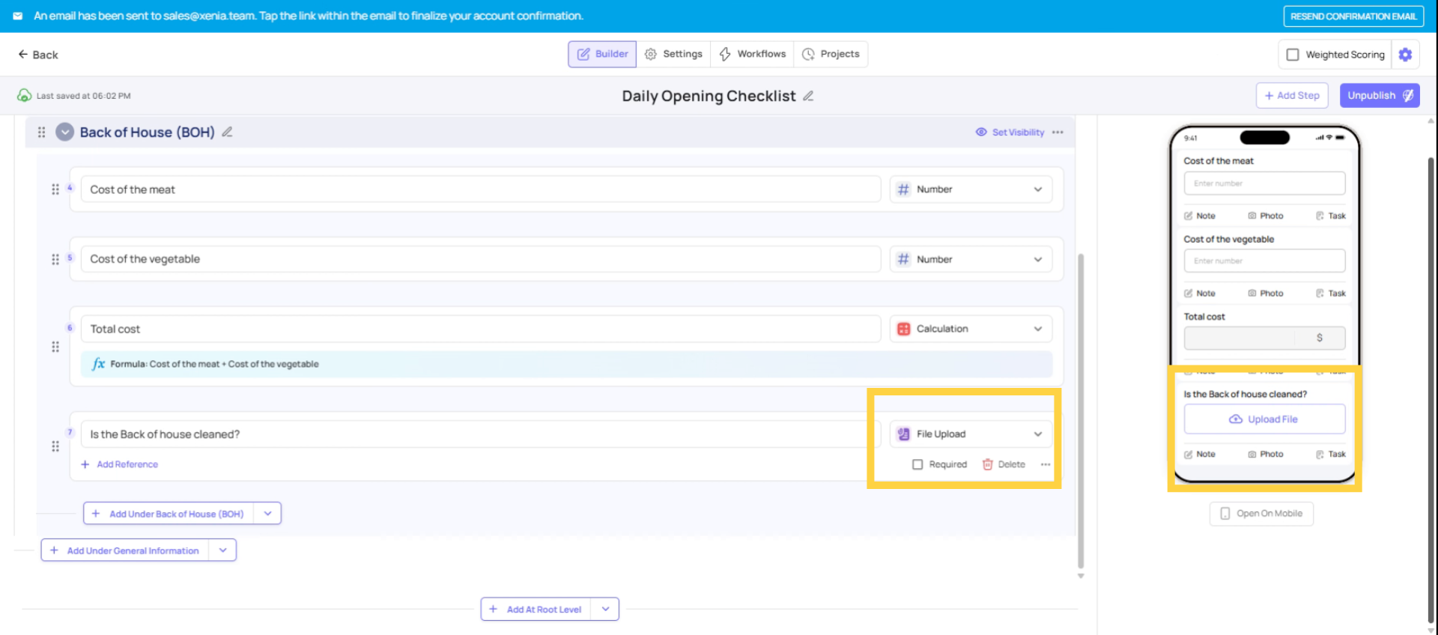
Task: Enable the Weighted Scoring checkbox
Action: coord(1293,55)
